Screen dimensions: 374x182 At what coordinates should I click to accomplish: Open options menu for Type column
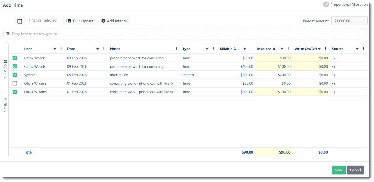click(x=214, y=49)
